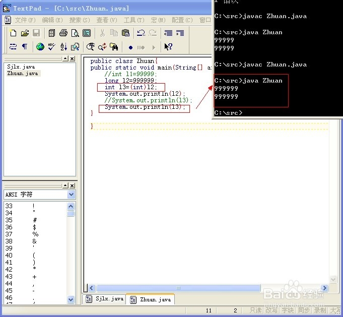343x317 pixels.
Task: Start macro recording with the blue dot icon
Action: point(130,47)
